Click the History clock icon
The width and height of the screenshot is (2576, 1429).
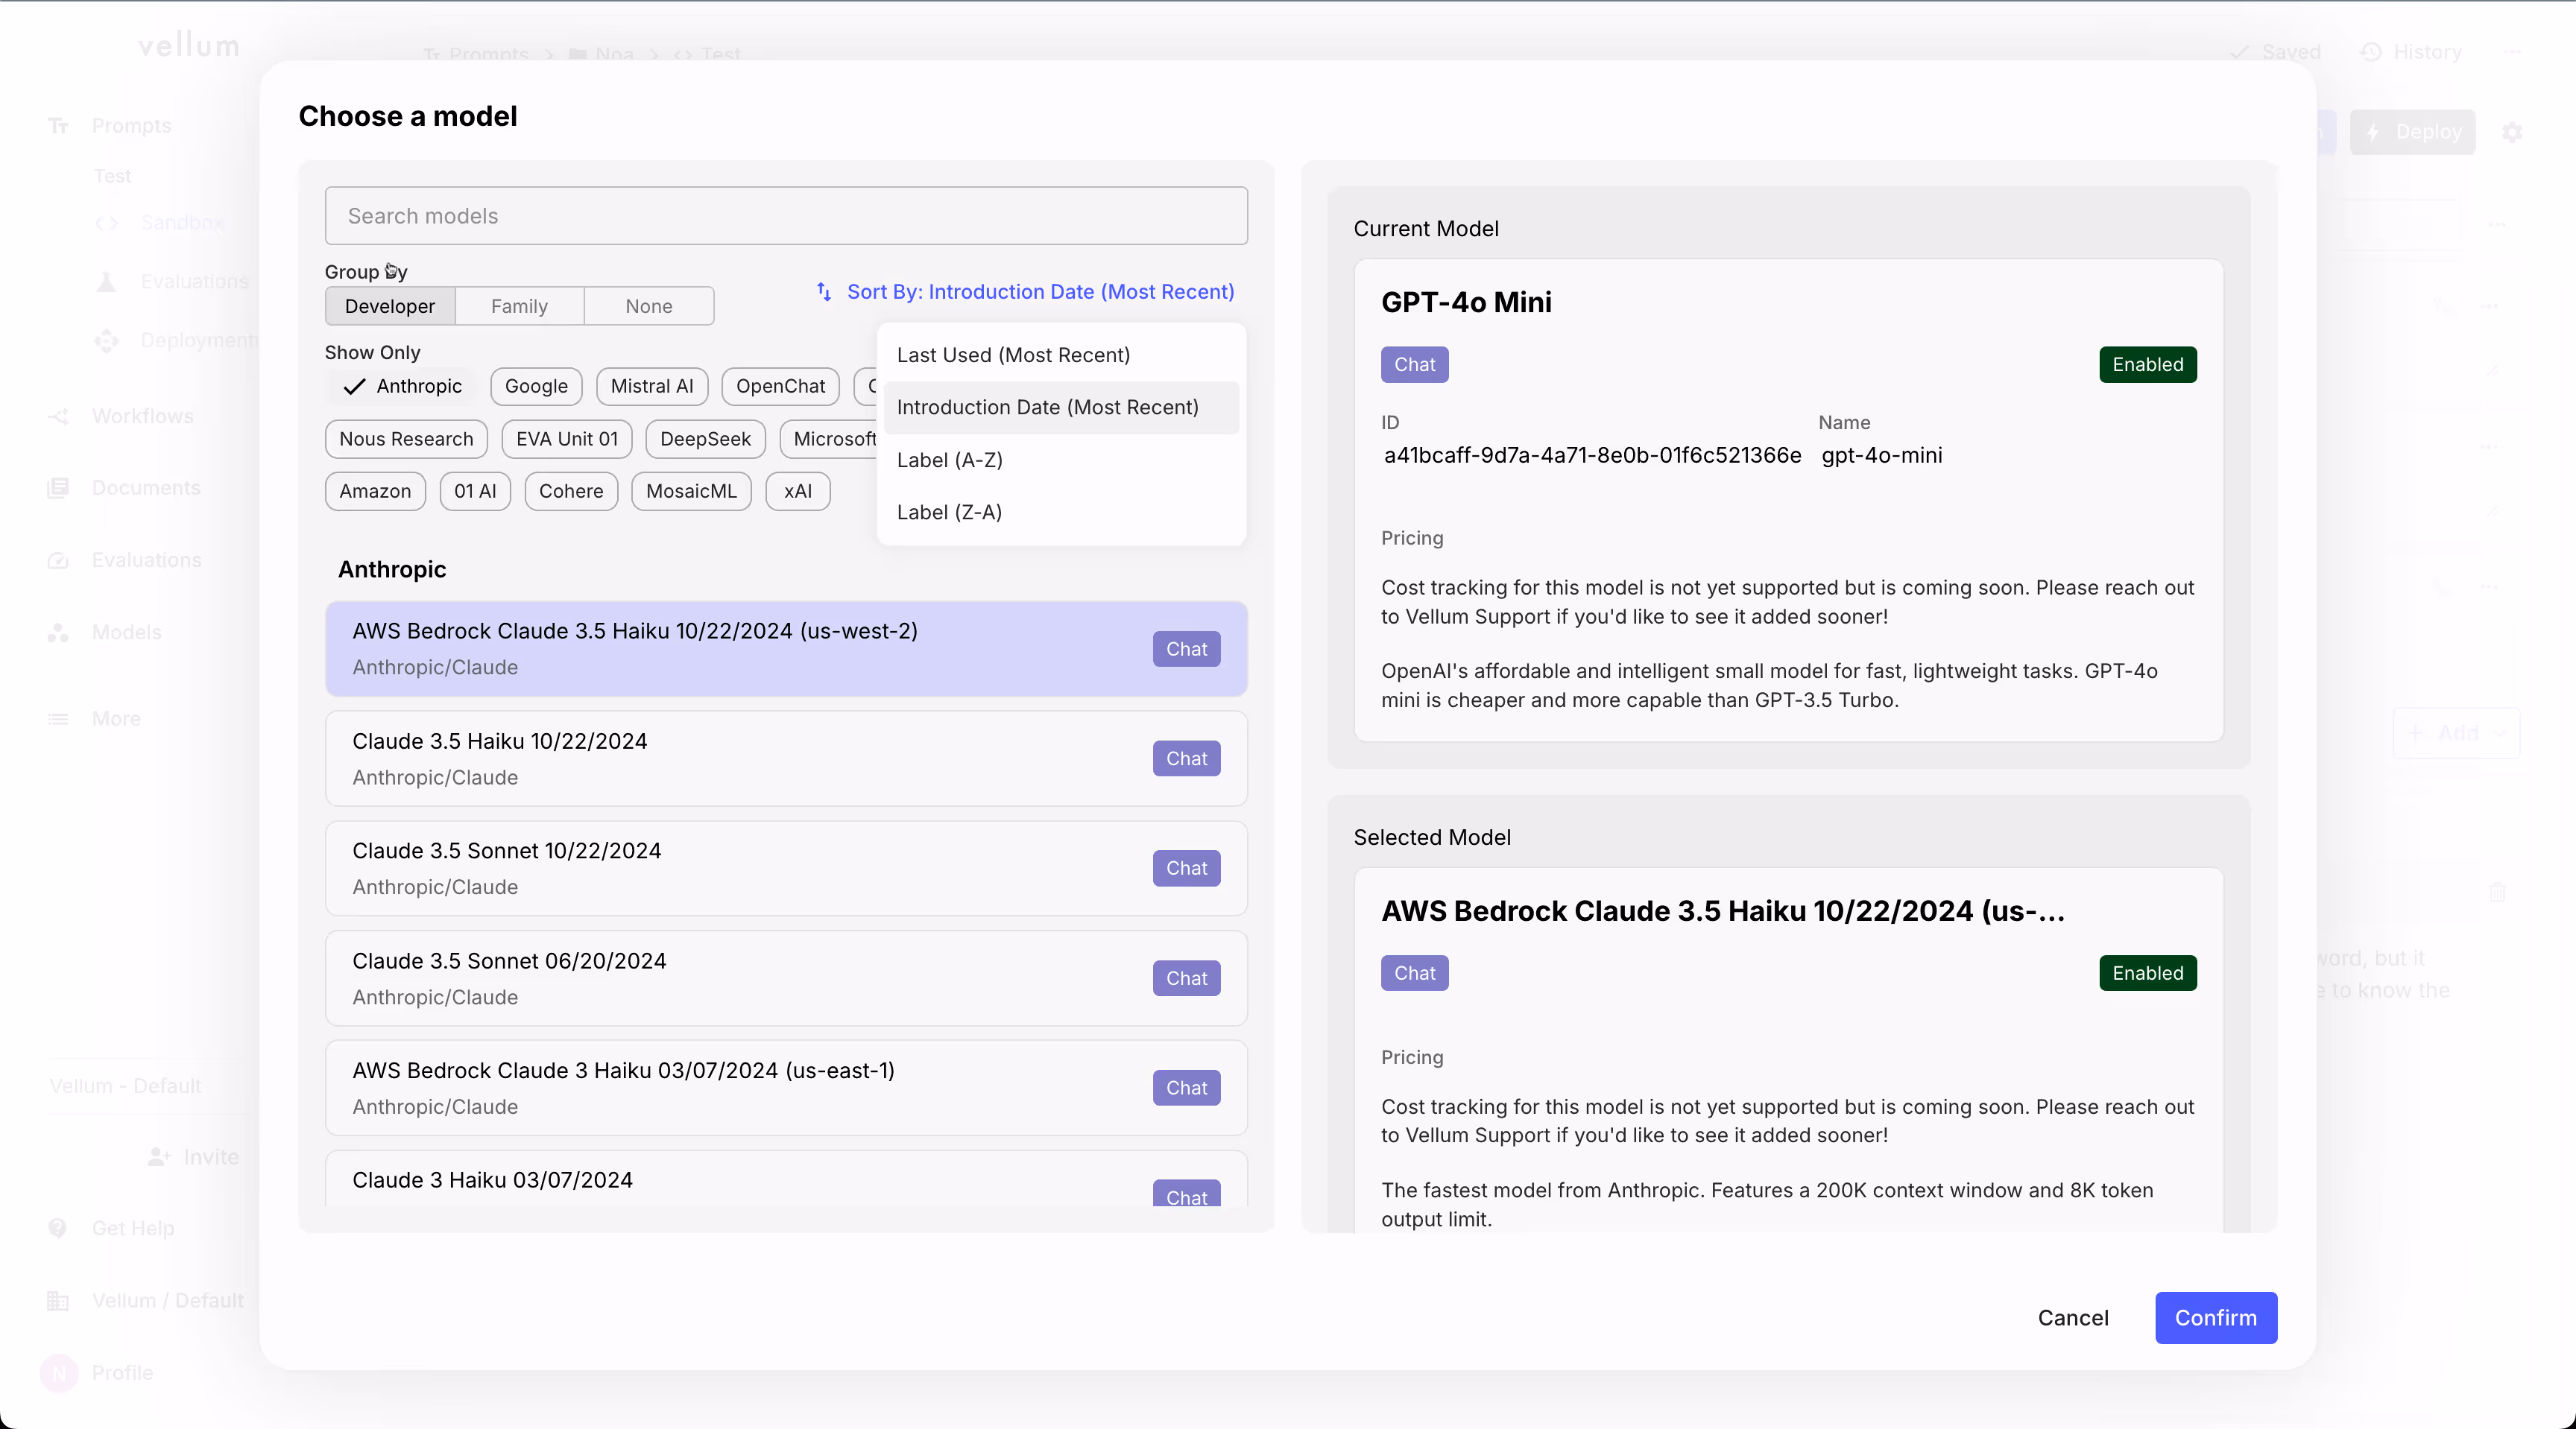(x=2371, y=52)
